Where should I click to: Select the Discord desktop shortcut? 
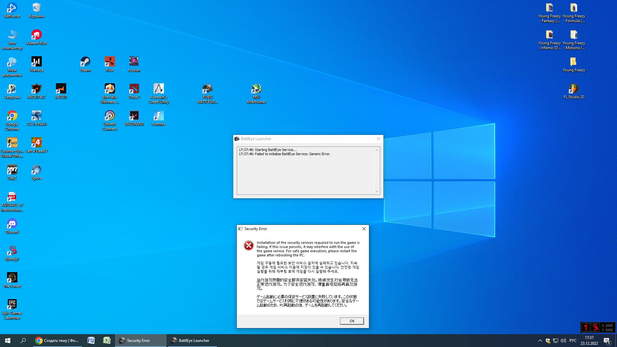[x=12, y=226]
